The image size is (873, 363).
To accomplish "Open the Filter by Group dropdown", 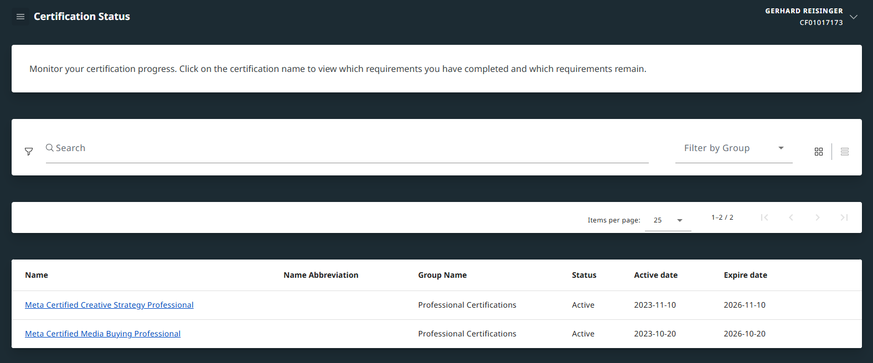I will [734, 148].
